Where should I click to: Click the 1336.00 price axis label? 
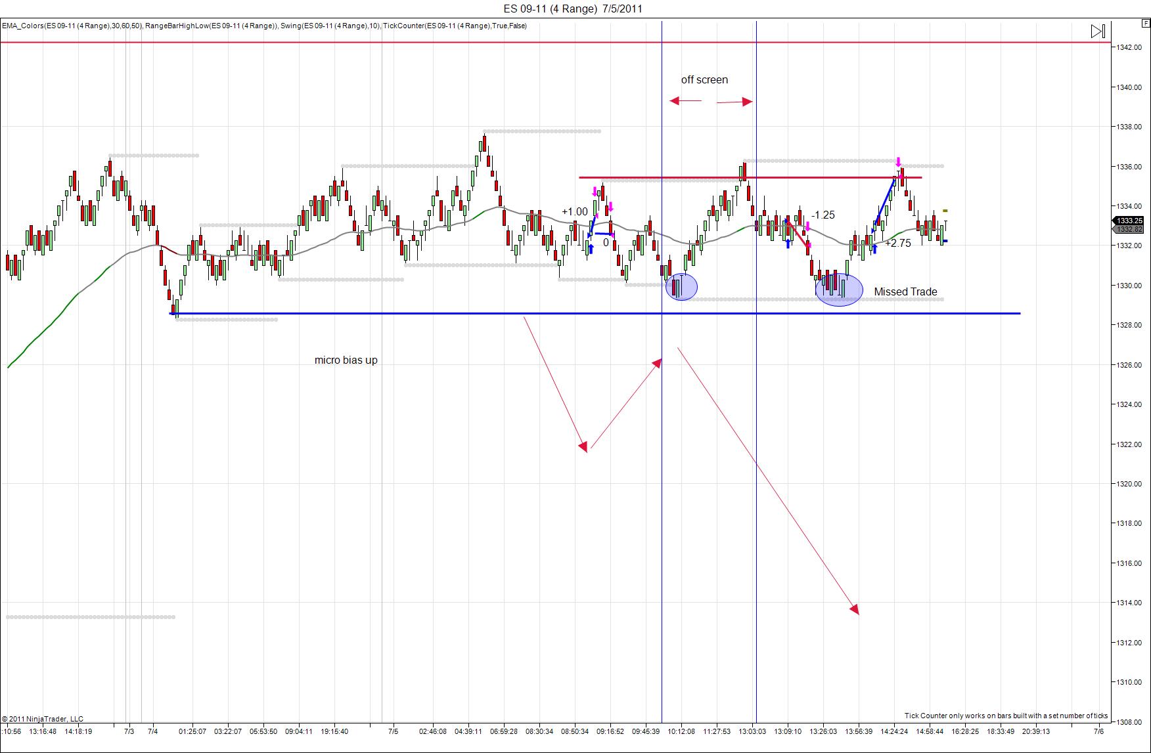coord(1129,167)
